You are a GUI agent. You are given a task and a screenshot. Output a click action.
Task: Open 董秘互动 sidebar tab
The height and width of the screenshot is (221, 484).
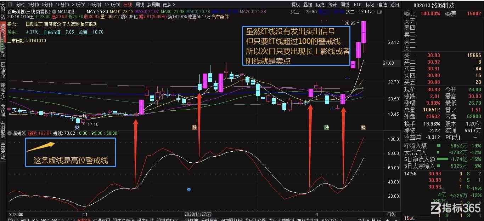3,150
